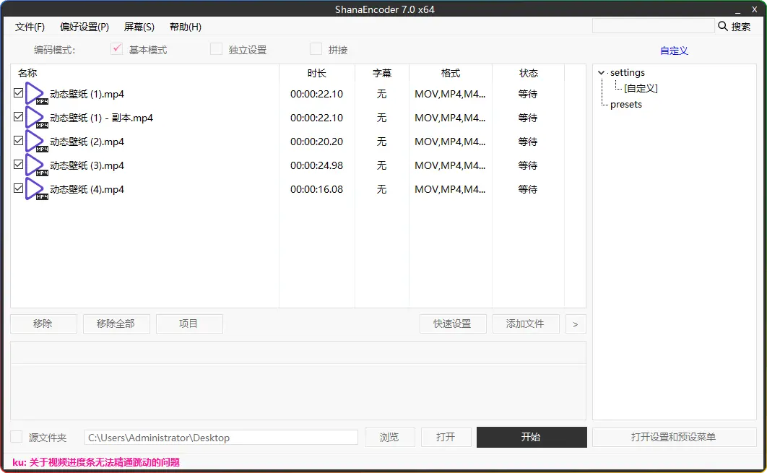Click the 时长 column header

(x=316, y=73)
